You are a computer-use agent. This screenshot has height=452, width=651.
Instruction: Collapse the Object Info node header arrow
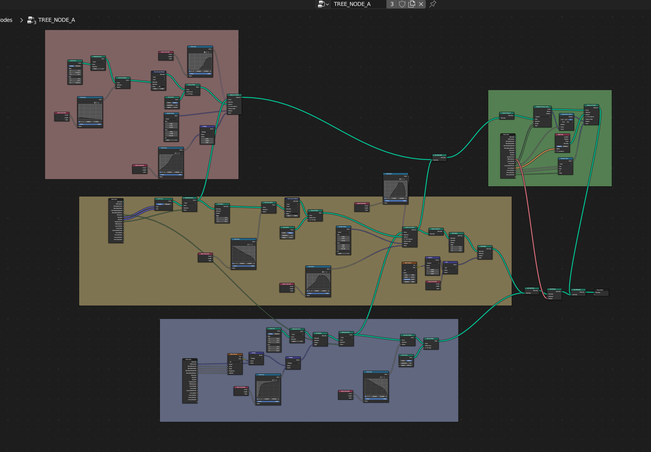[x=557, y=135]
